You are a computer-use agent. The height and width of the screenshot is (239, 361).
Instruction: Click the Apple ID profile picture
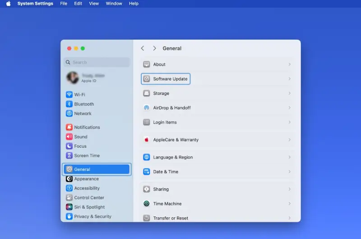point(73,78)
